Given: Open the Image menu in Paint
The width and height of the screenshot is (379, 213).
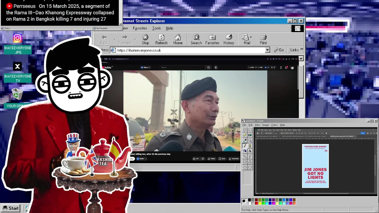Looking at the screenshot, I should coord(266,125).
